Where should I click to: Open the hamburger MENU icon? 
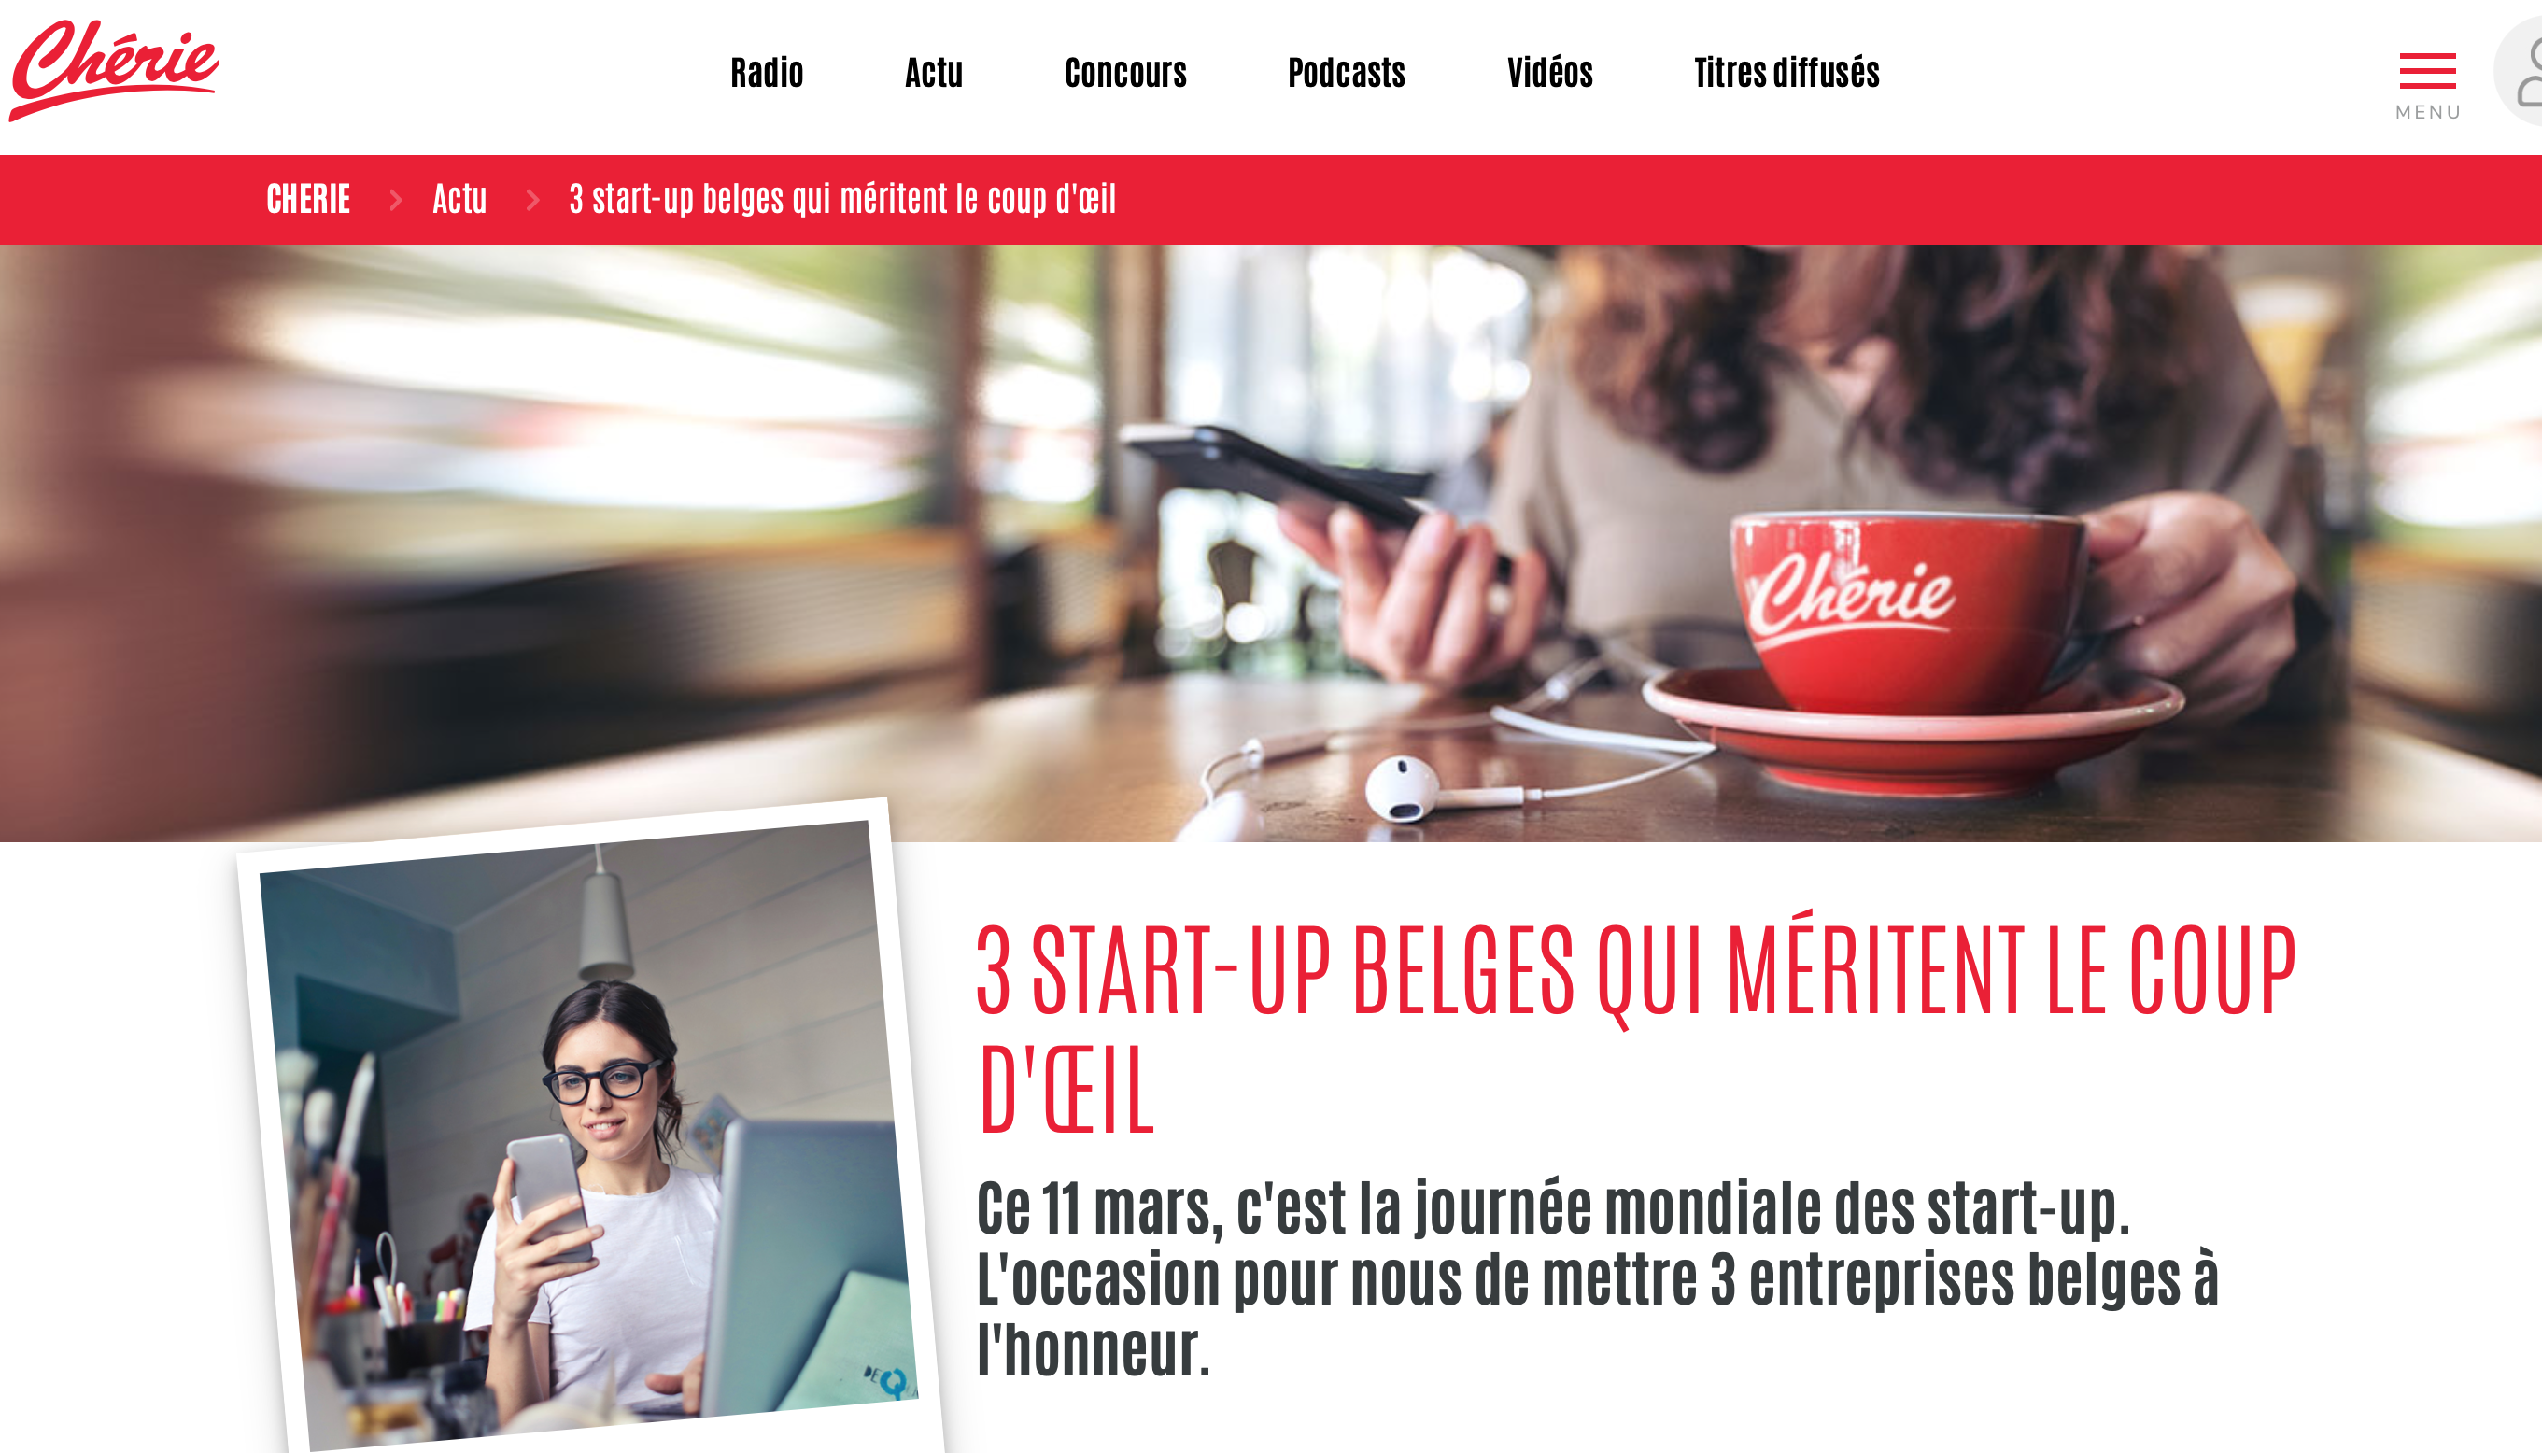[x=2427, y=71]
